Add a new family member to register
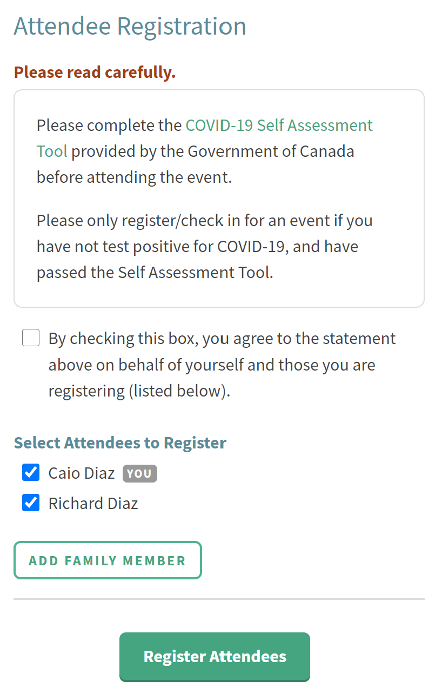The width and height of the screenshot is (442, 700). 107,560
